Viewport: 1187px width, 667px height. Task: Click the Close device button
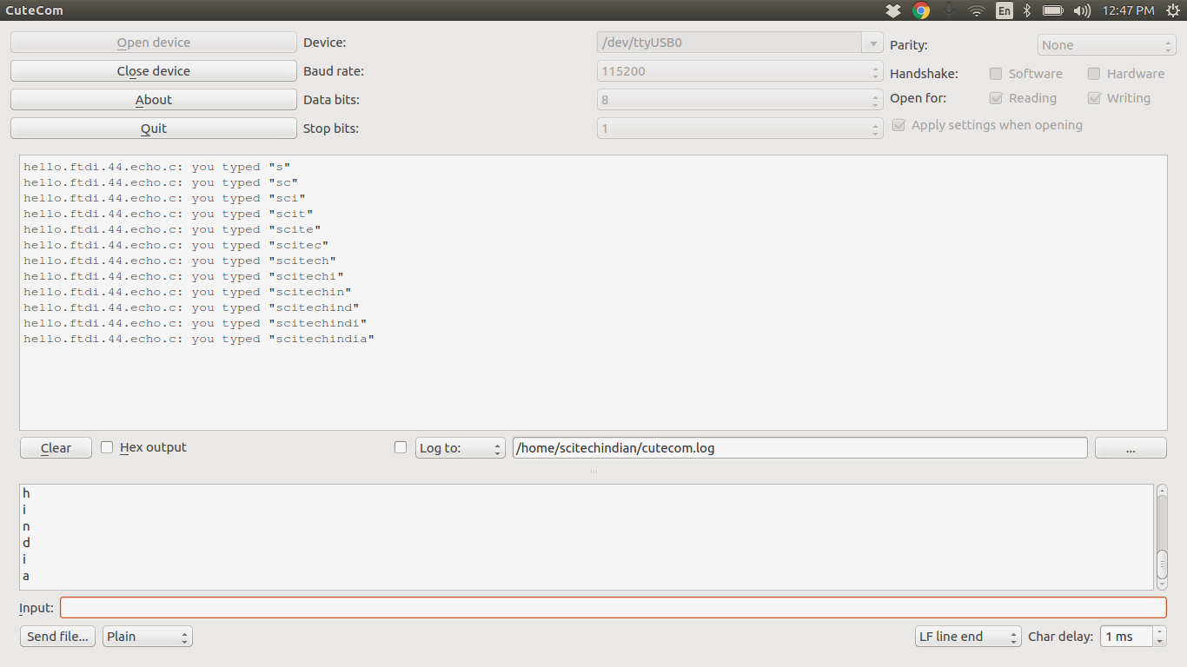[x=153, y=71]
